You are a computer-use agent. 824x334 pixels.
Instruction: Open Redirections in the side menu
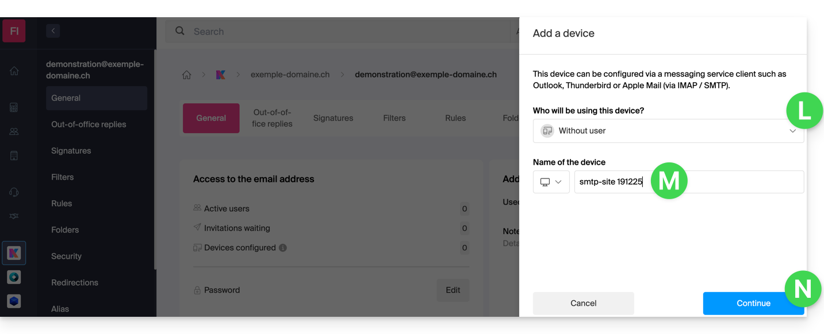click(75, 283)
